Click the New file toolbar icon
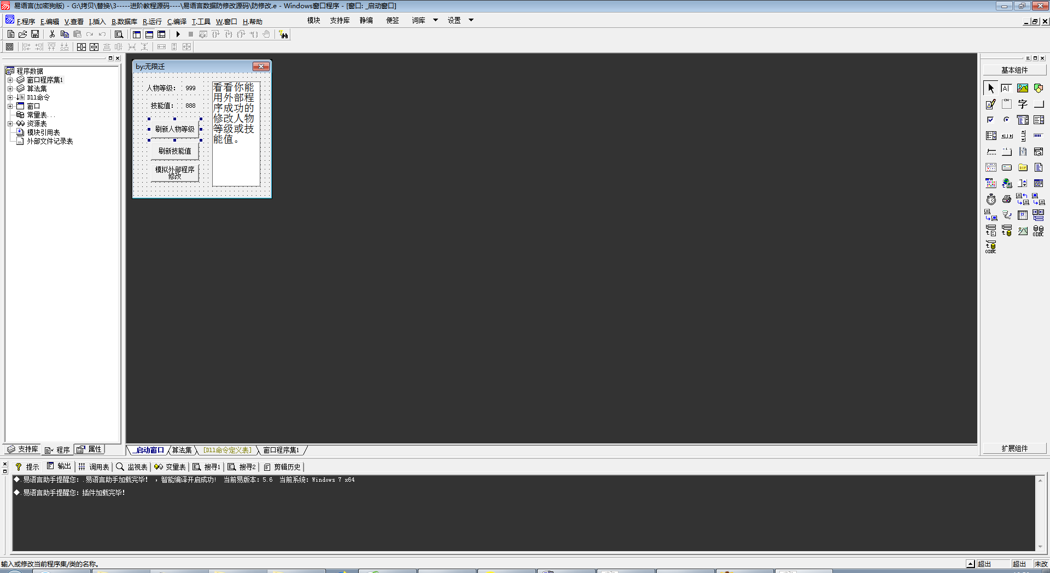This screenshot has height=573, width=1050. (x=10, y=34)
